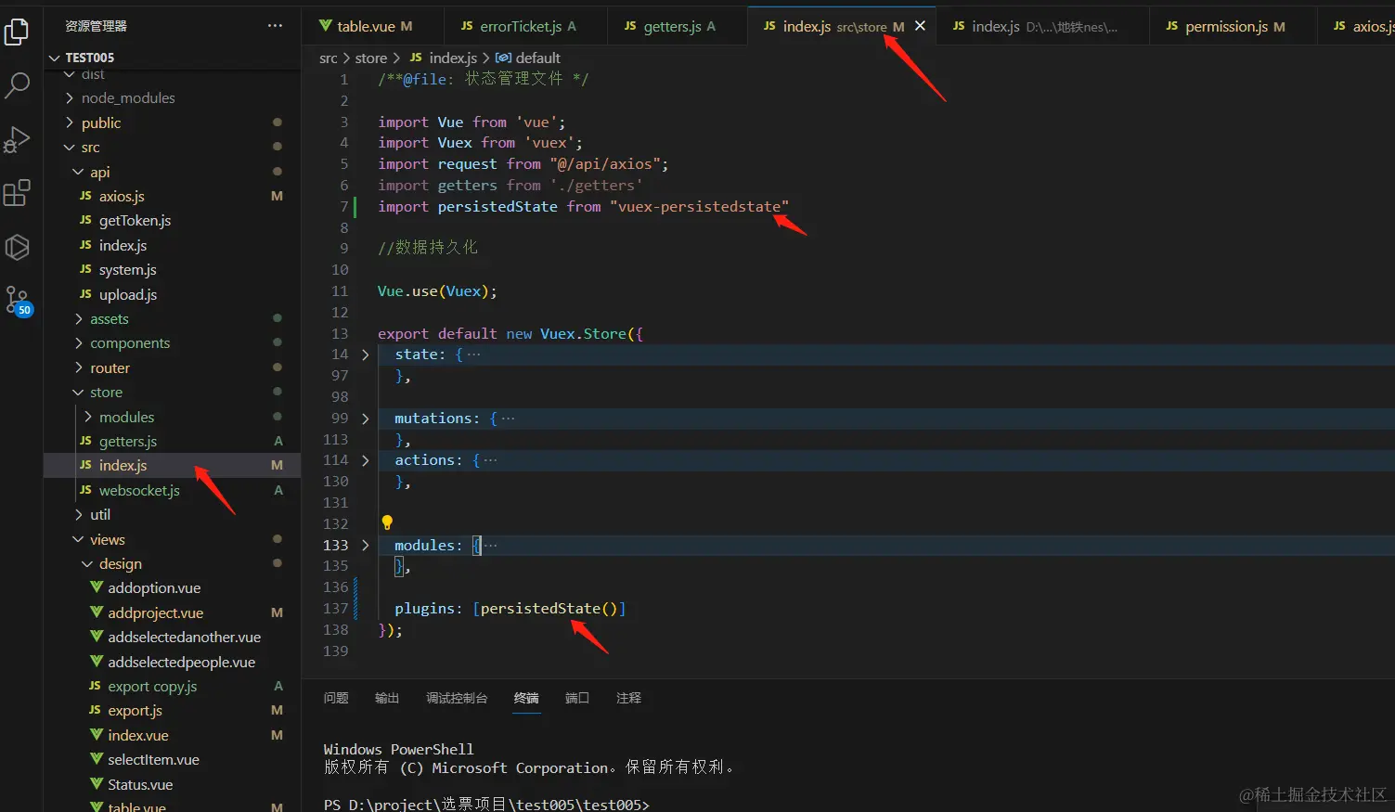Unfold the state block at line 14

(366, 354)
